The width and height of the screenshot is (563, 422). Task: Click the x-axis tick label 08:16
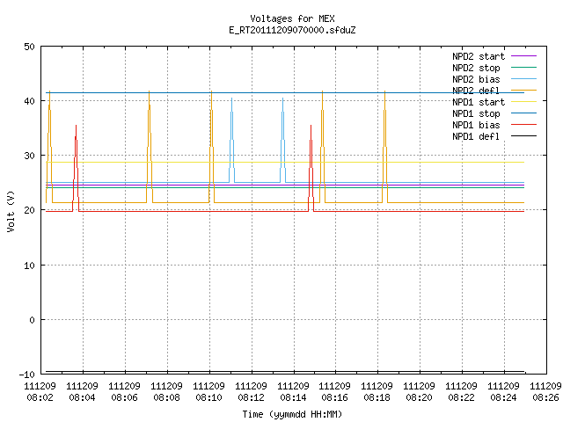[x=334, y=397]
